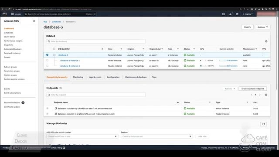Select the reader endpoint radio button
Image resolution: width=279 pixels, height=157 pixels.
pyautogui.click(x=48, y=113)
